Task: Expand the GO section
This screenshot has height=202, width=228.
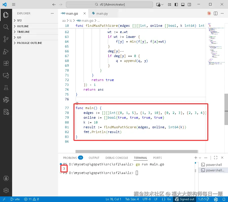Action: tap(35, 37)
